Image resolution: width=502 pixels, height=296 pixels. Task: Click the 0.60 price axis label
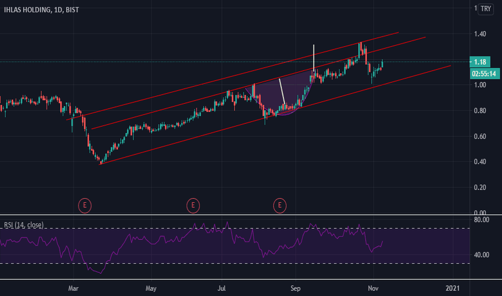pyautogui.click(x=480, y=136)
